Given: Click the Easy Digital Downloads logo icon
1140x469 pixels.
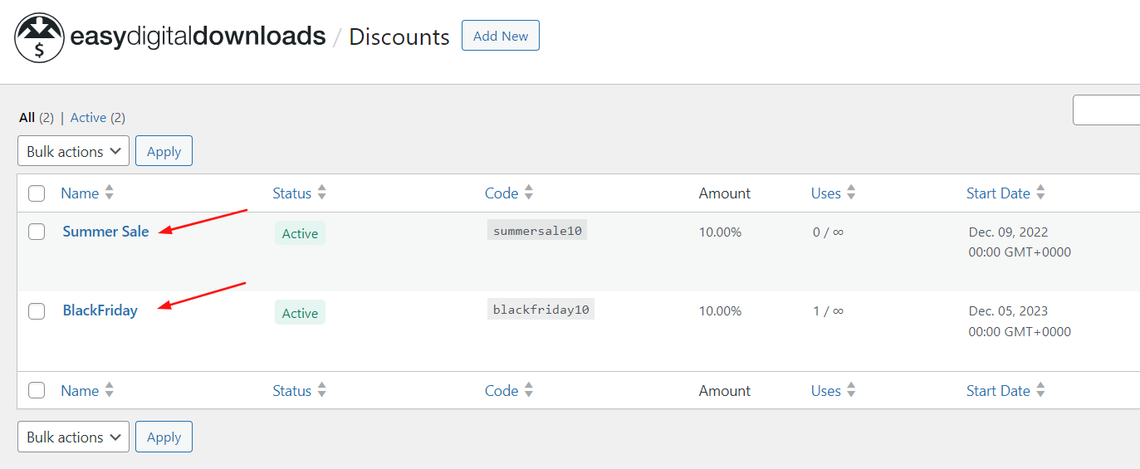Looking at the screenshot, I should 39,37.
